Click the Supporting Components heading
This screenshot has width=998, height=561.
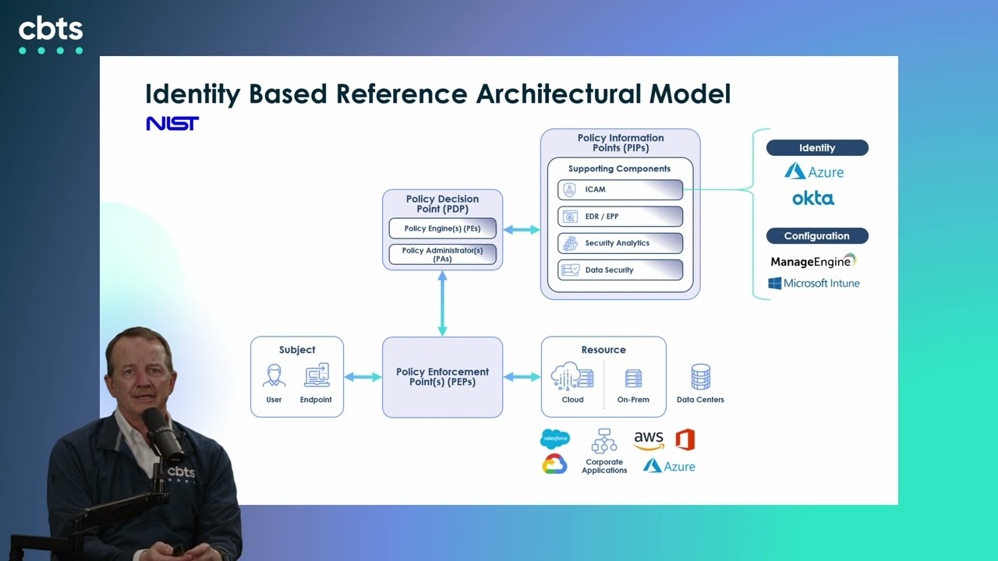[x=619, y=168]
